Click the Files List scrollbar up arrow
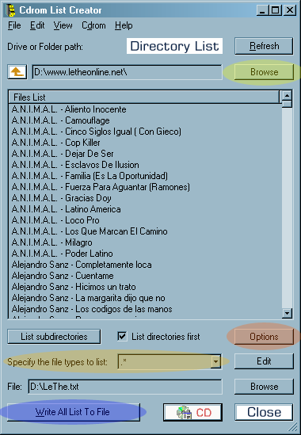 click(x=287, y=96)
